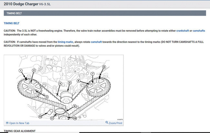Choose callout number 6 on the diagram
The image size is (210, 133).
[79, 81]
